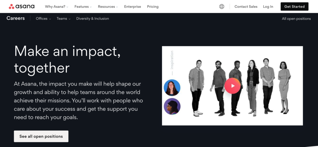Play the team video
This screenshot has width=318, height=147.
[232, 86]
